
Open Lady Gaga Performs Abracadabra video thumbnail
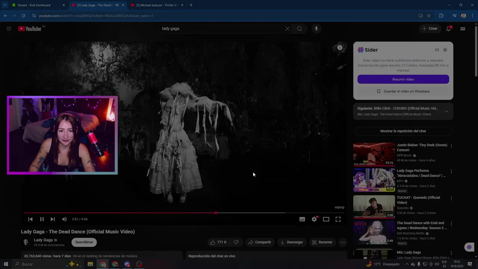click(374, 180)
